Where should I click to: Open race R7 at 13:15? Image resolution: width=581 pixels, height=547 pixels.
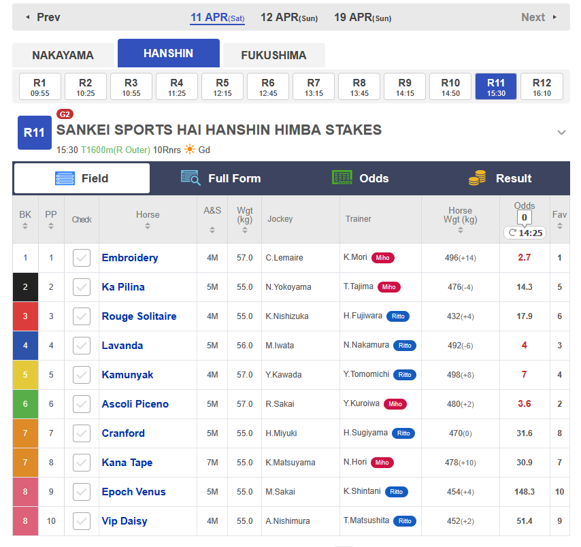point(314,86)
